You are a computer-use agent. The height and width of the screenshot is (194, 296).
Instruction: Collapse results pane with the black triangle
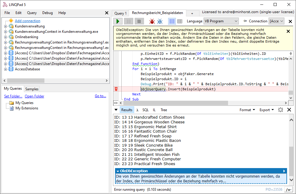116,110
